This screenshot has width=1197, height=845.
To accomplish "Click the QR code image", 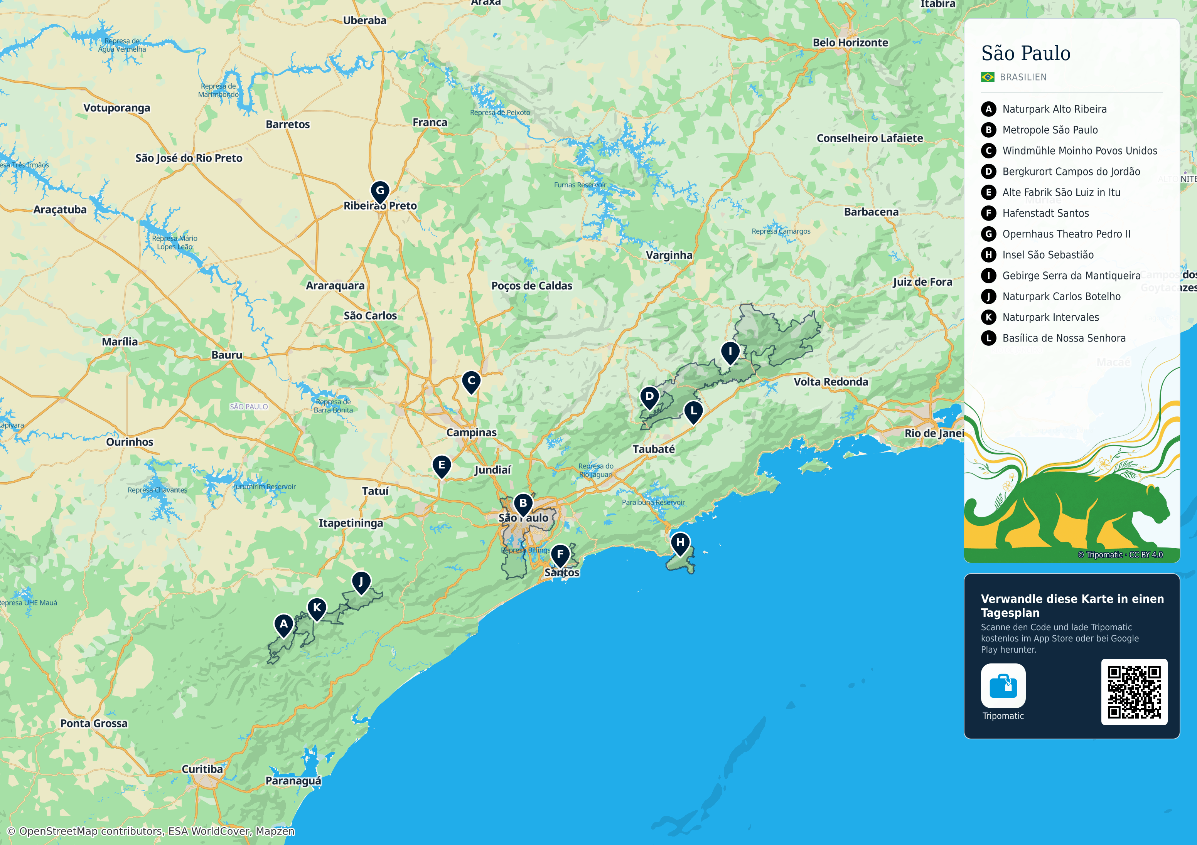I will [1134, 692].
